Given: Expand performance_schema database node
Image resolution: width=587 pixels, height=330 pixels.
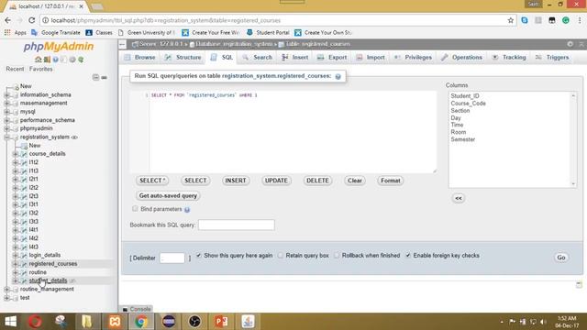Looking at the screenshot, I should 6,120.
